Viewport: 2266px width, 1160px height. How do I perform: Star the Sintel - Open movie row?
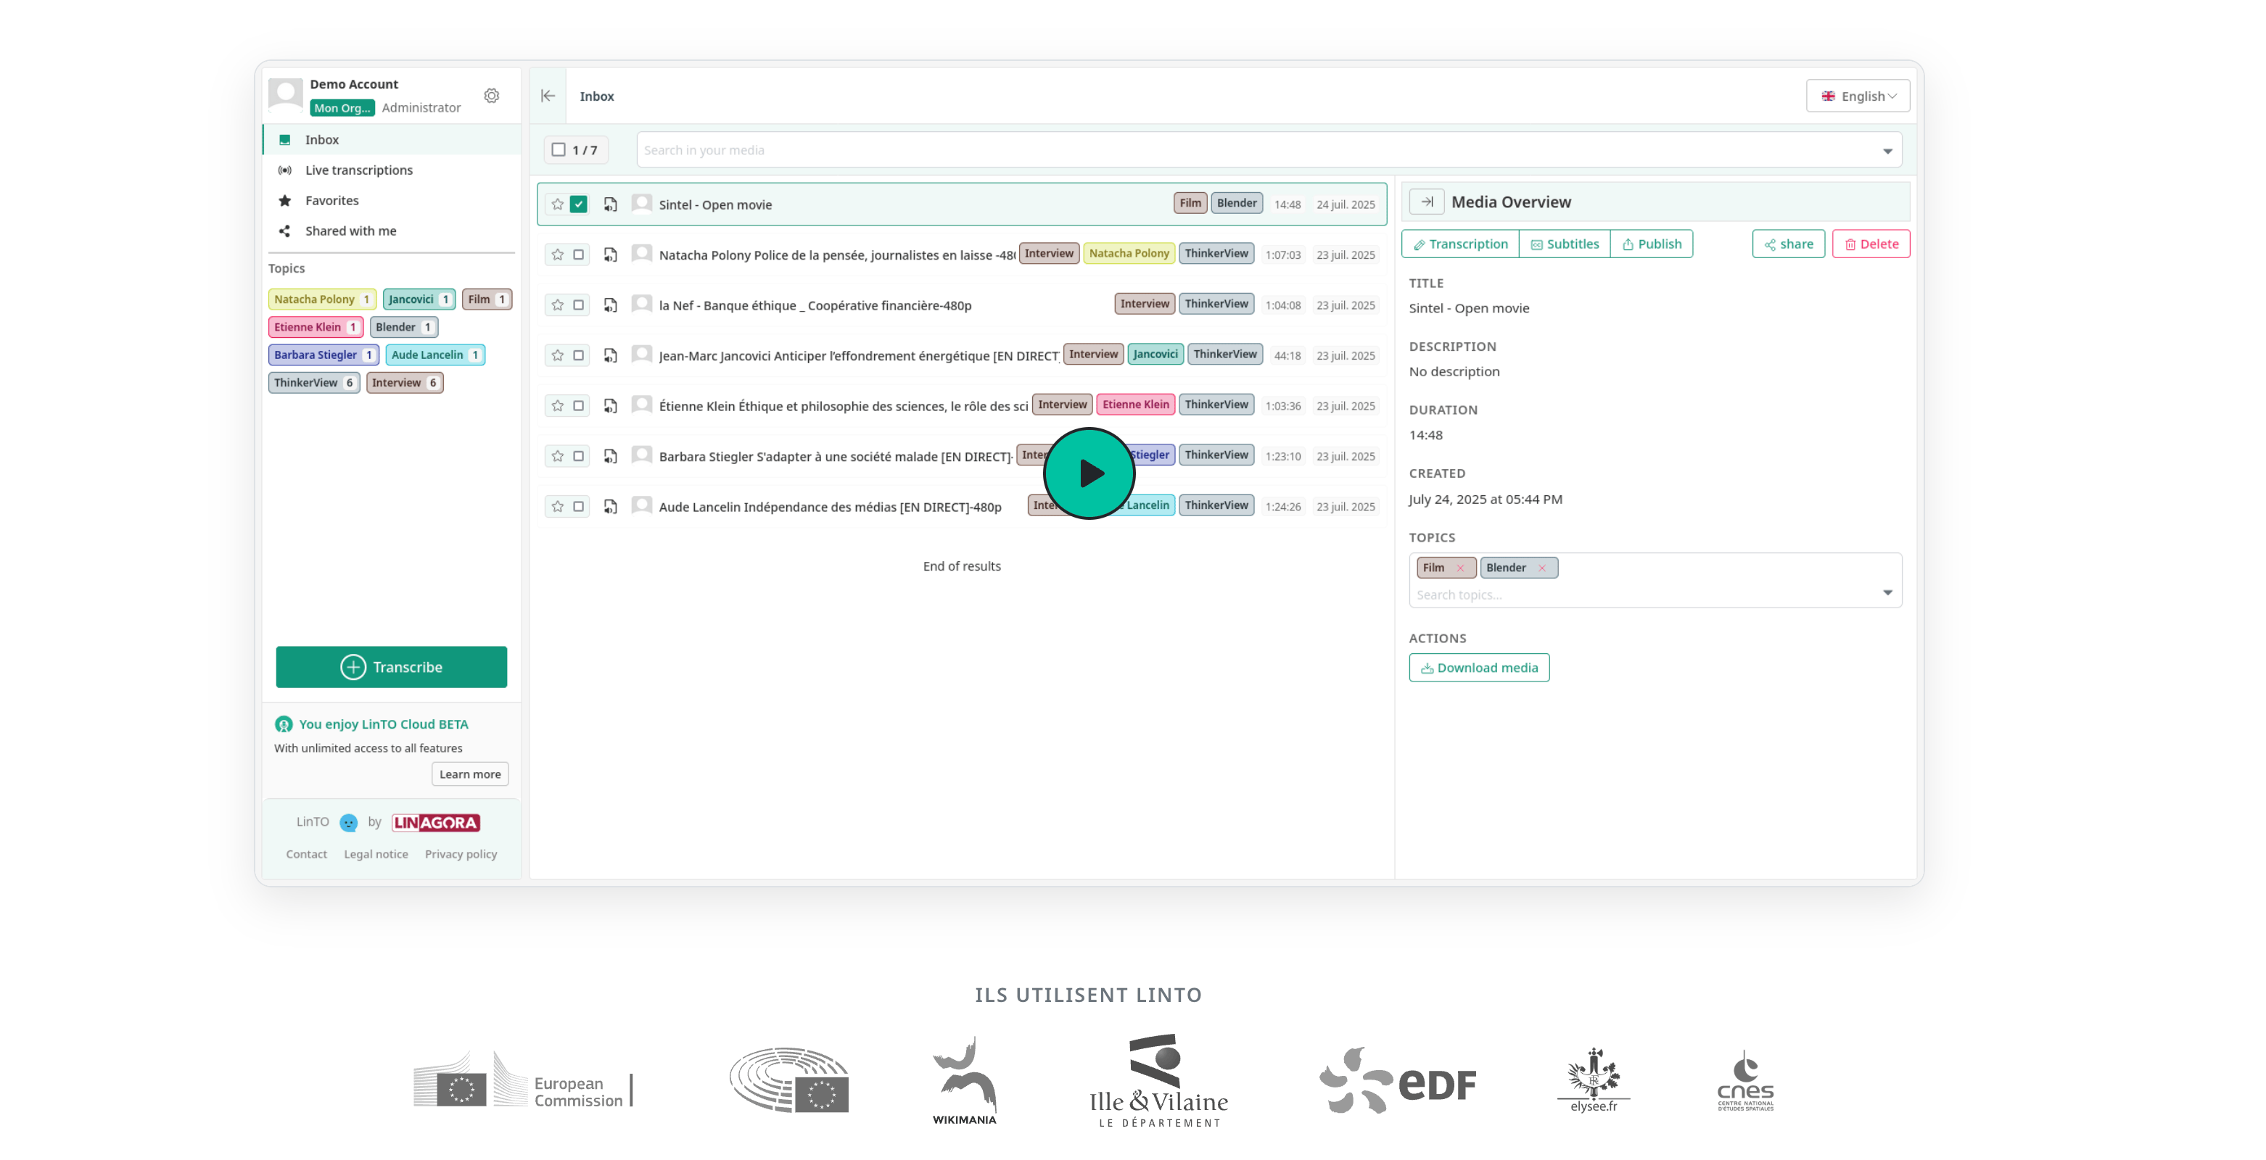pyautogui.click(x=558, y=204)
